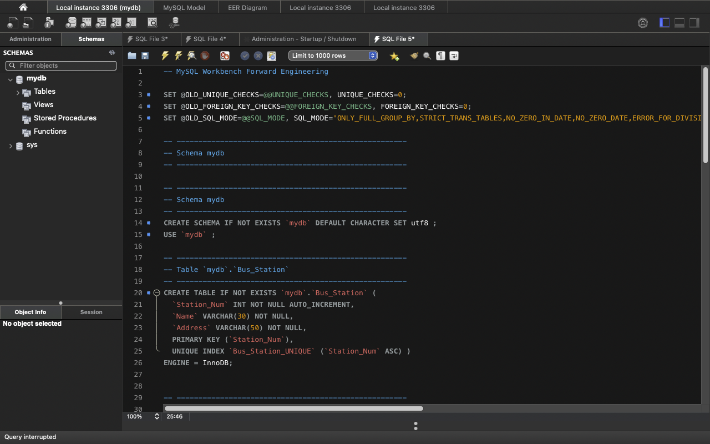Add the query to favorites with star icon
Screen dimensions: 710x444
394,56
